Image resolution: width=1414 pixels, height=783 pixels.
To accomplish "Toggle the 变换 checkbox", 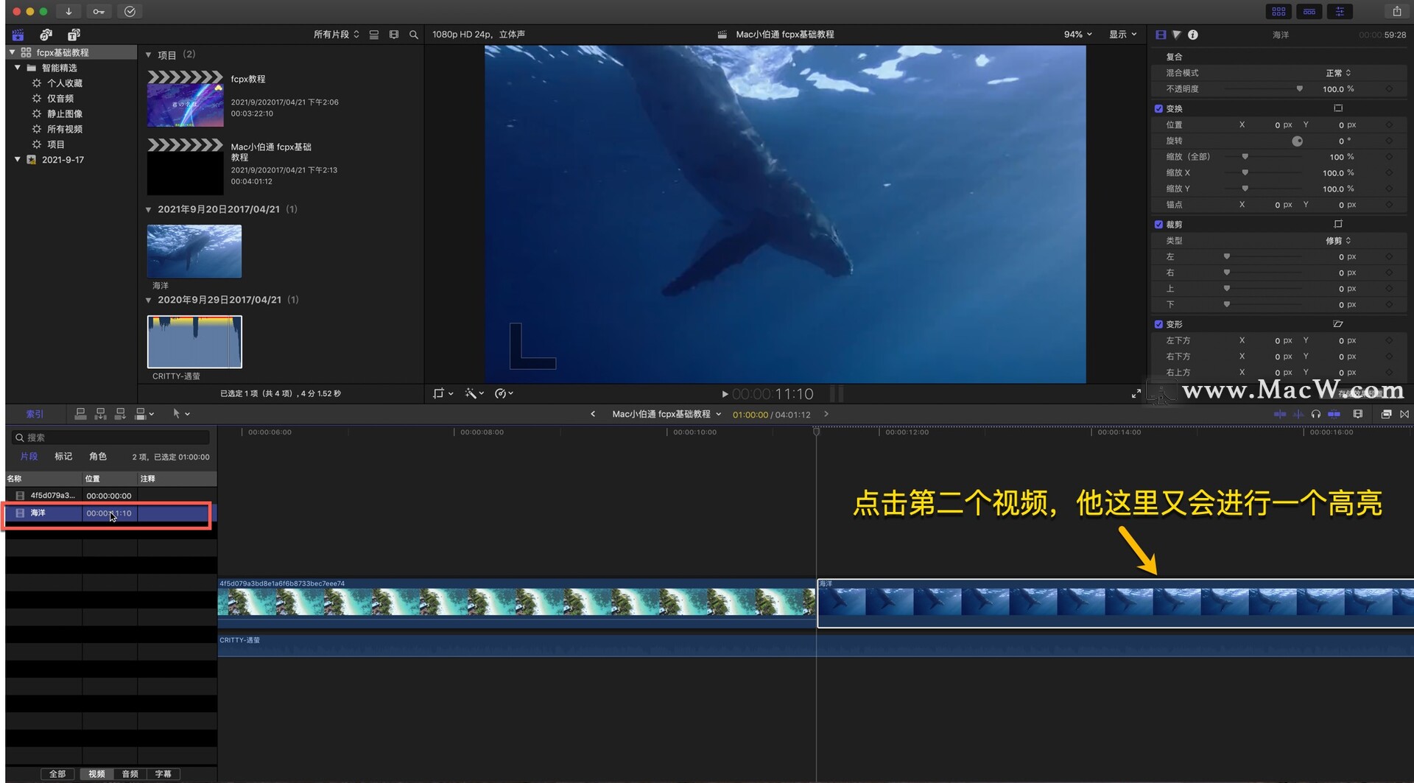I will pos(1158,108).
